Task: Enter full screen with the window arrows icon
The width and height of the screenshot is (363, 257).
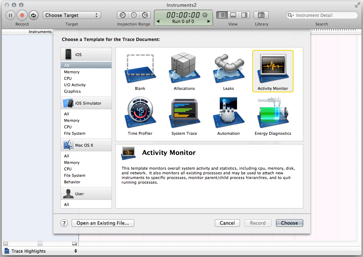Action: [x=358, y=5]
